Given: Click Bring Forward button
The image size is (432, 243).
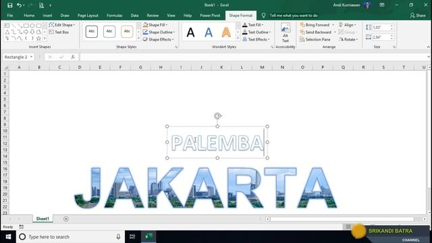Looking at the screenshot, I should [x=315, y=25].
